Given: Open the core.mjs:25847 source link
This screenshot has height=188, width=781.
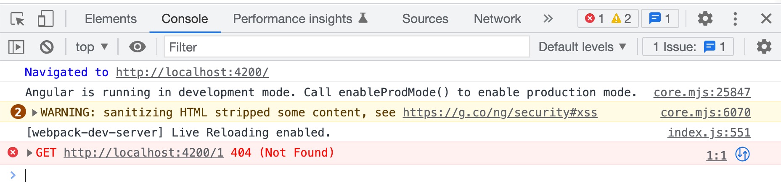Looking at the screenshot, I should [702, 93].
